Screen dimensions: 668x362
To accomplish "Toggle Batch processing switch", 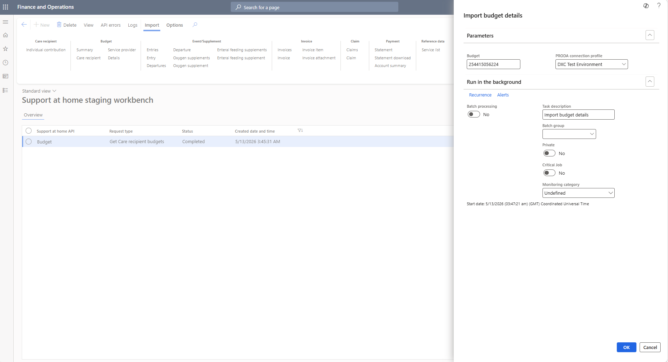I will pyautogui.click(x=474, y=114).
